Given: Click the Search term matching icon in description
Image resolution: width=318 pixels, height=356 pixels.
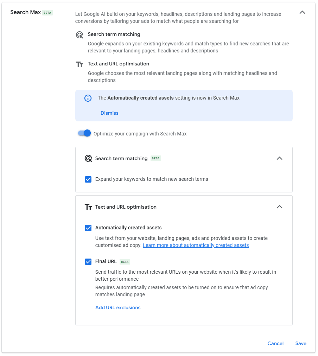Looking at the screenshot, I should (80, 35).
